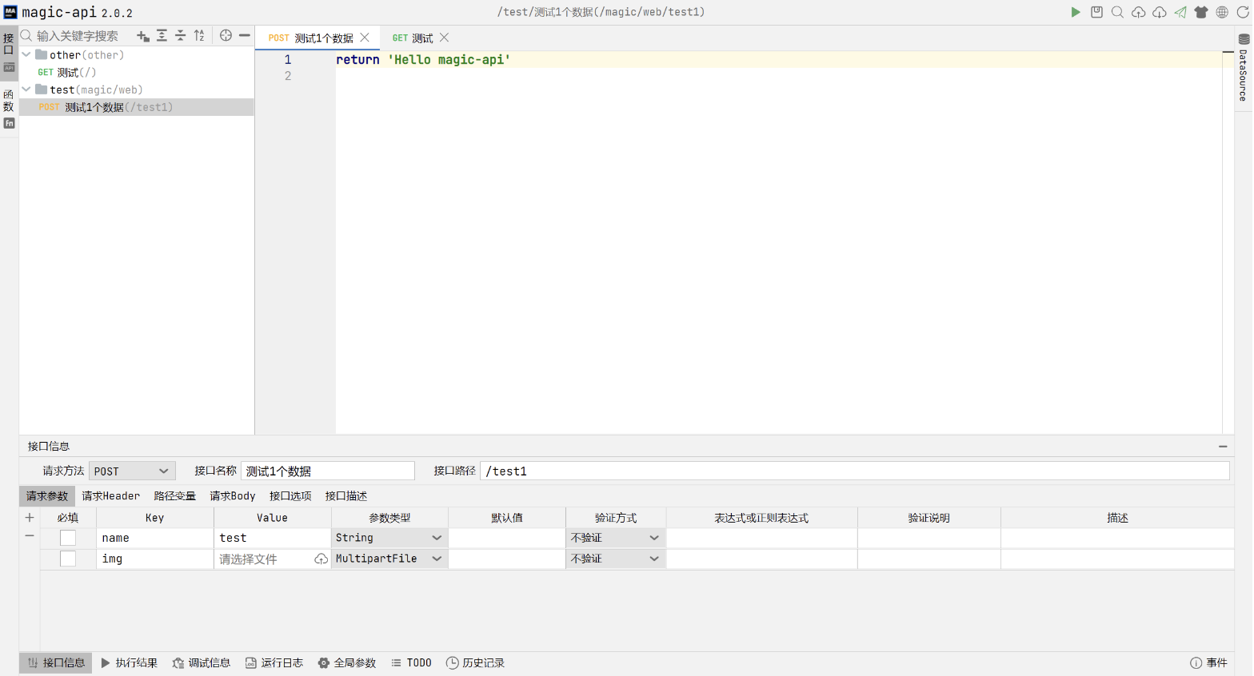Select the 接口描述 tab
Image resolution: width=1254 pixels, height=676 pixels.
click(x=346, y=496)
